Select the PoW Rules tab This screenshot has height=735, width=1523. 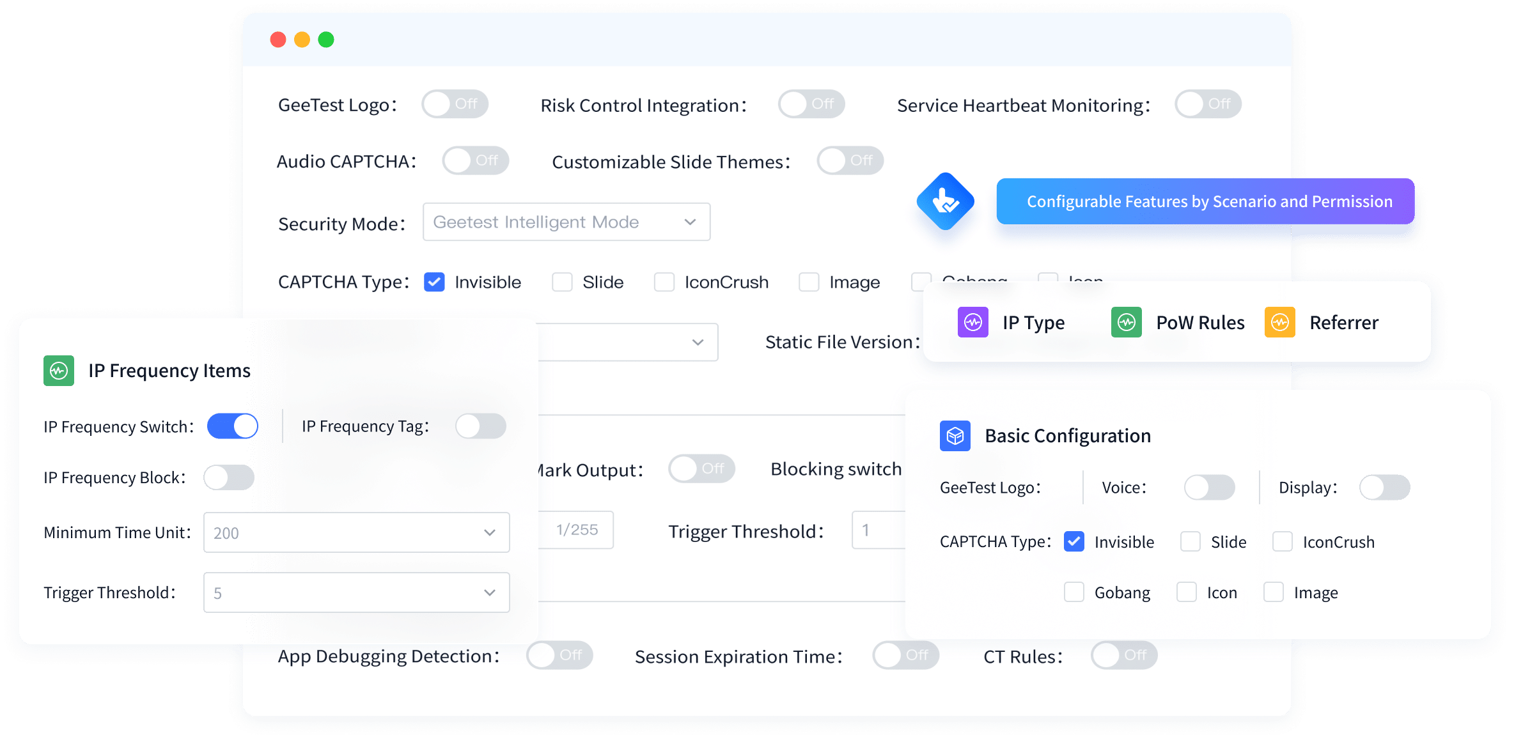click(x=1199, y=322)
